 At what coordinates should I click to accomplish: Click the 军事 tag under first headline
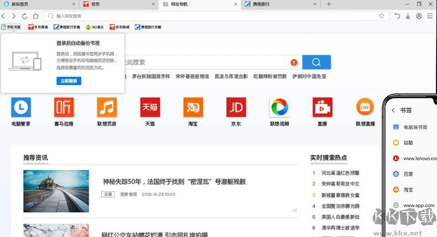108,194
